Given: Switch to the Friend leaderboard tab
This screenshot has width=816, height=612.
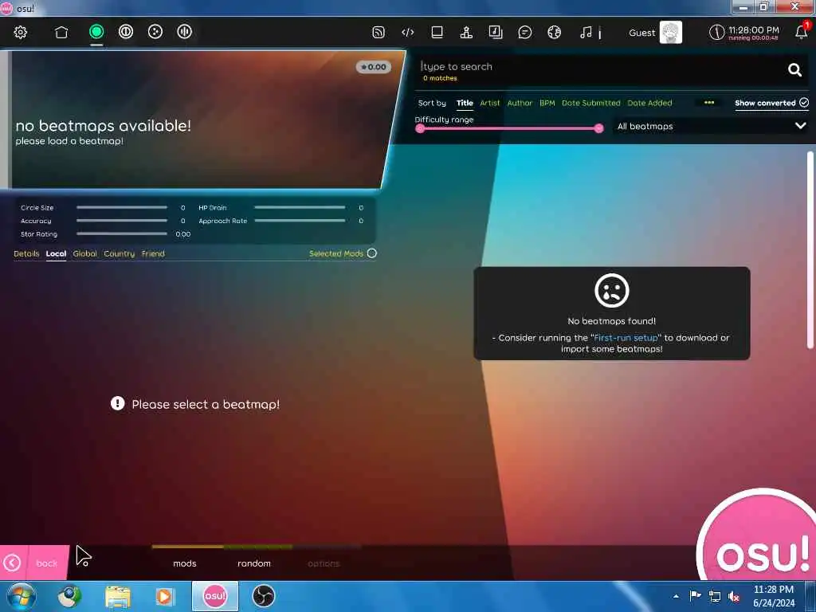Looking at the screenshot, I should pos(153,253).
